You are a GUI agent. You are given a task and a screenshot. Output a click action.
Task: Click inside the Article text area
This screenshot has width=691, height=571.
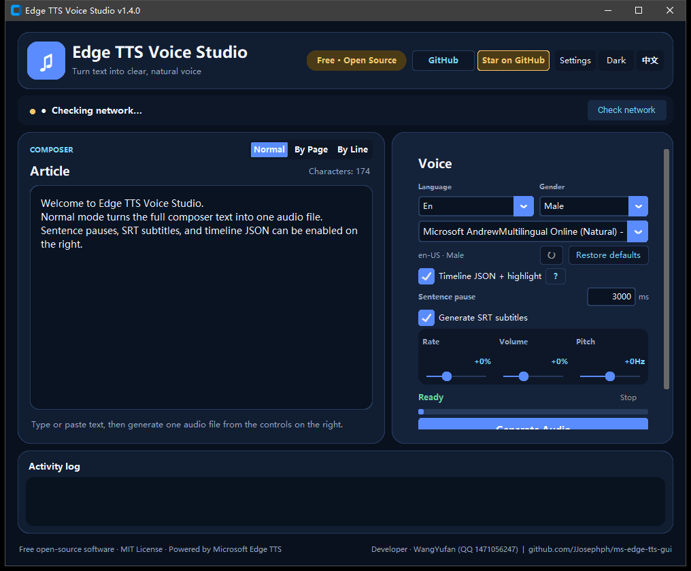tap(201, 297)
